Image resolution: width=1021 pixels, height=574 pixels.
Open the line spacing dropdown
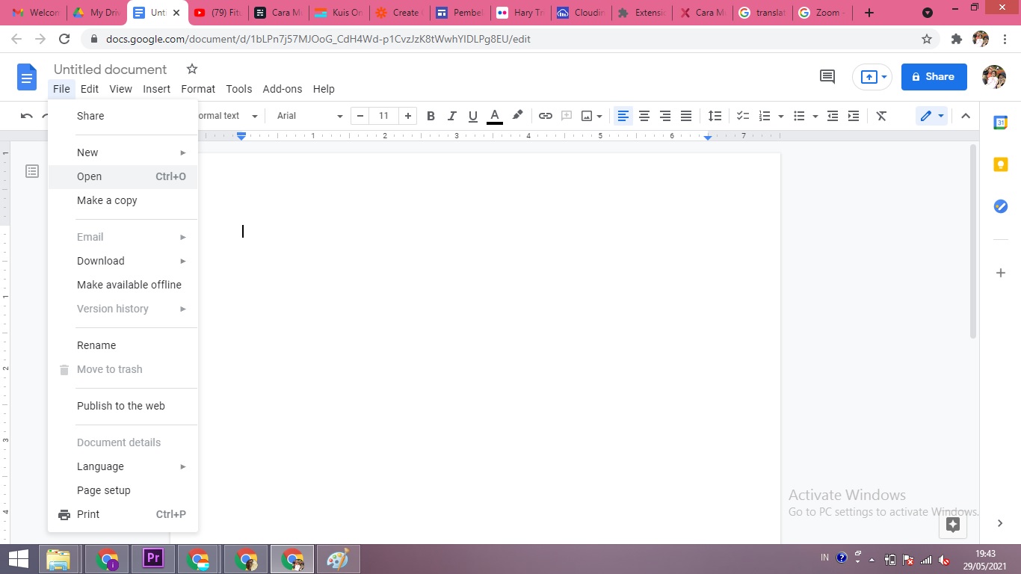point(715,116)
